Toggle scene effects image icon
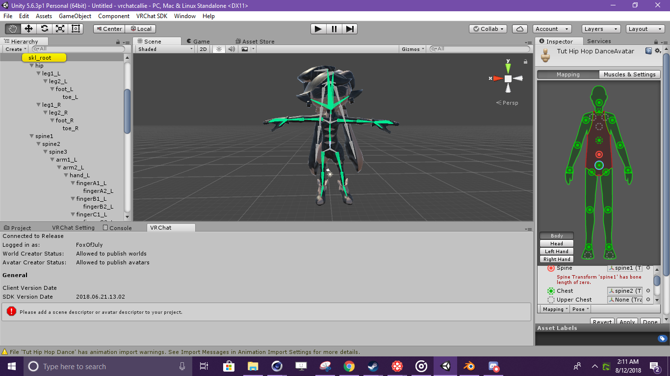This screenshot has width=670, height=376. tap(244, 49)
